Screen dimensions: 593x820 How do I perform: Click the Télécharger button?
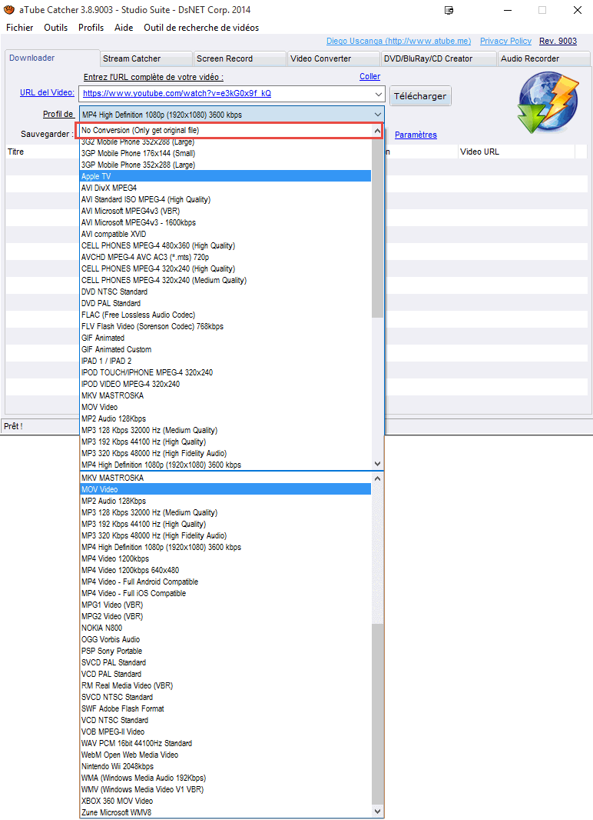point(420,96)
